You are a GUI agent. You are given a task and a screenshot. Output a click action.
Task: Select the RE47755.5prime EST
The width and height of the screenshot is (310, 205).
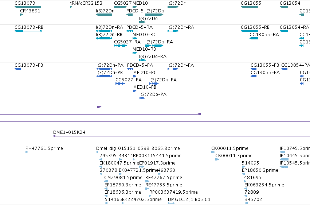(x=147, y=189)
